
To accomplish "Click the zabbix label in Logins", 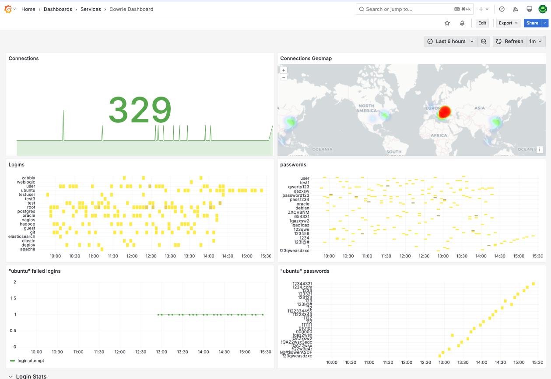I will tap(28, 178).
